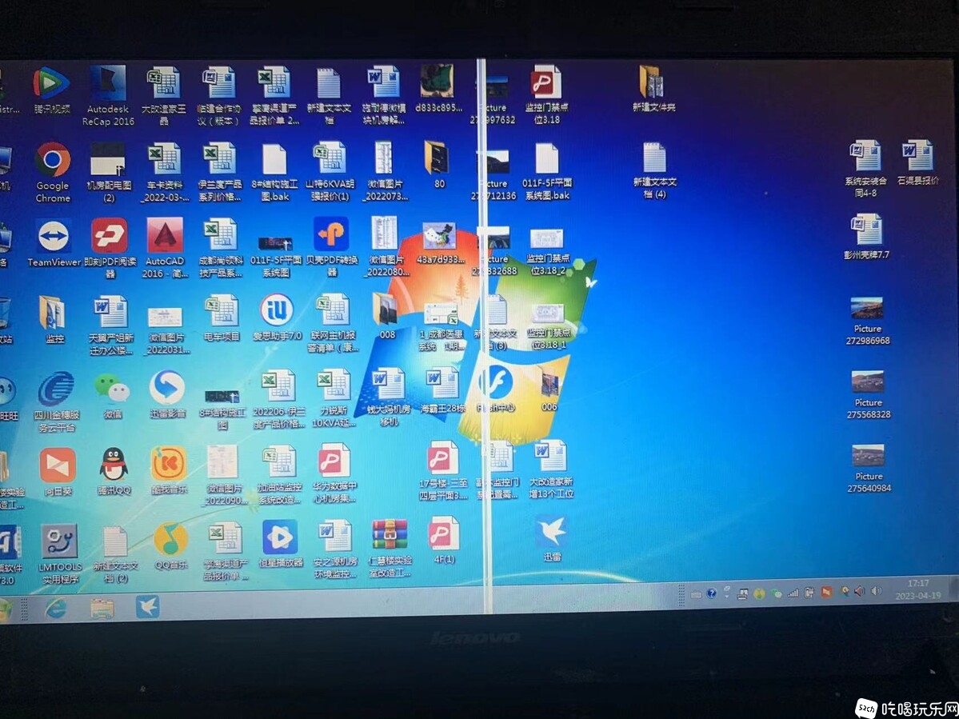The width and height of the screenshot is (959, 719).
Task: Open 011F-5F平面系统图.bak file
Action: pyautogui.click(x=547, y=172)
